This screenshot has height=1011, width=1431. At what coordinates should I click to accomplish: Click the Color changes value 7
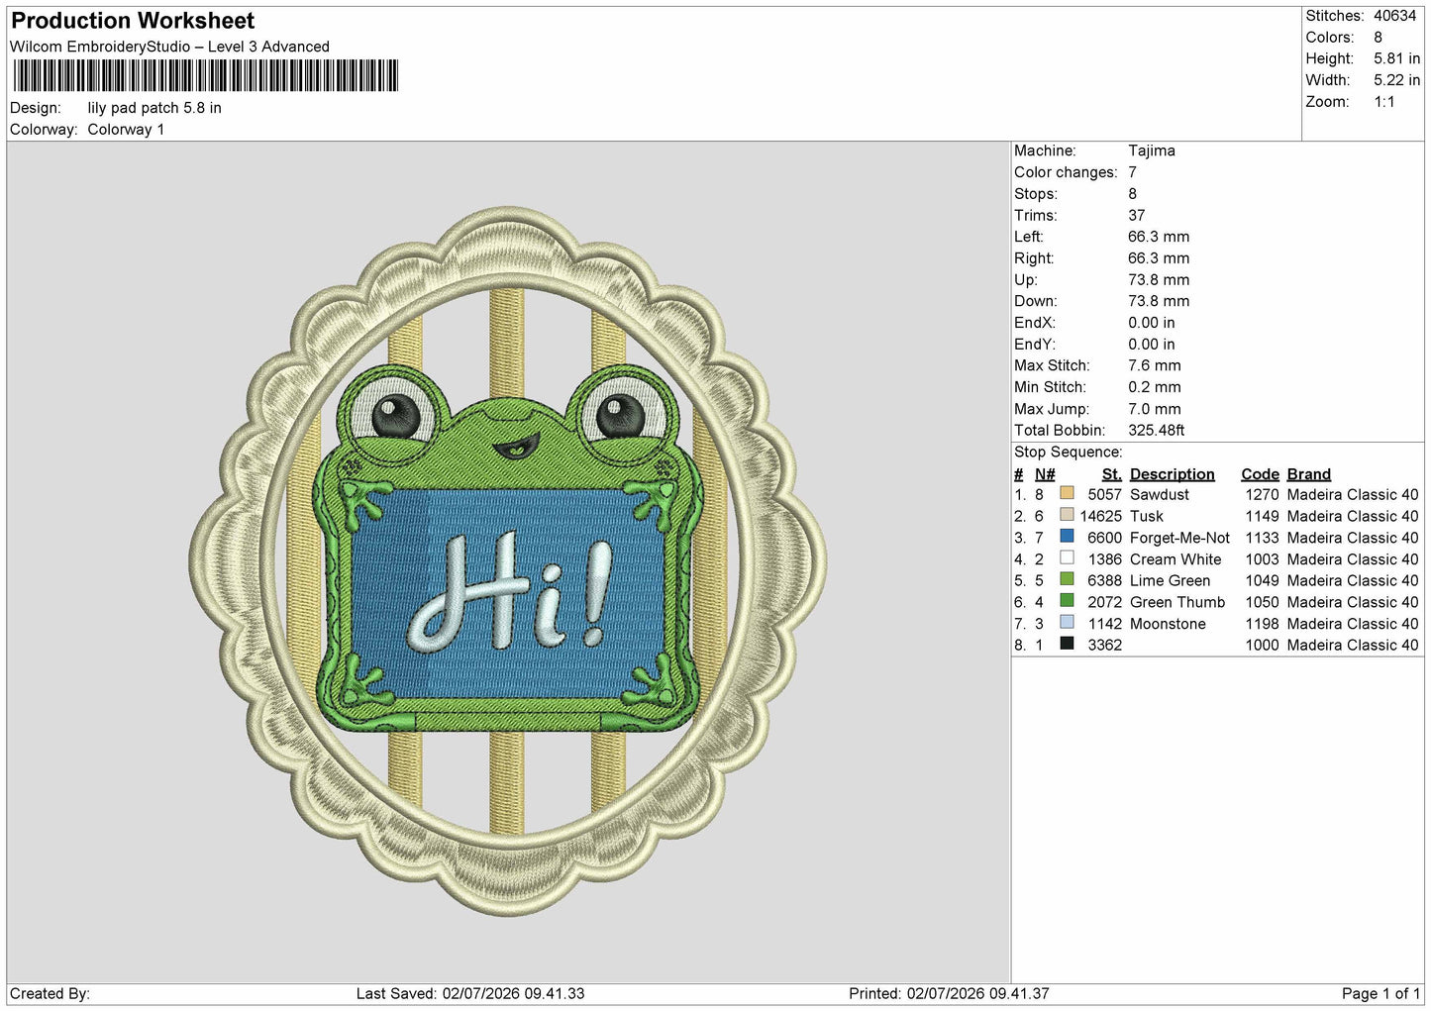(1132, 172)
